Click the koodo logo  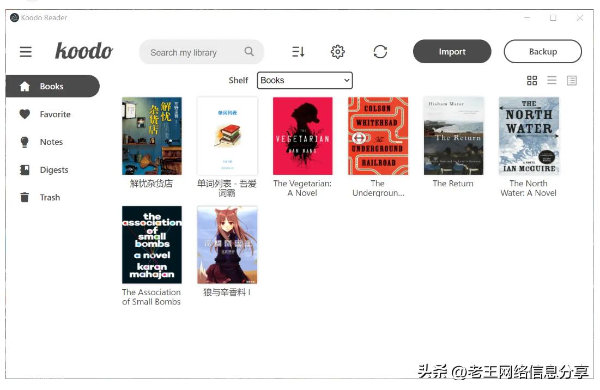(x=84, y=51)
